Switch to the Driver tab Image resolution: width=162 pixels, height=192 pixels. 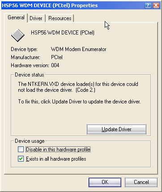(x=36, y=18)
